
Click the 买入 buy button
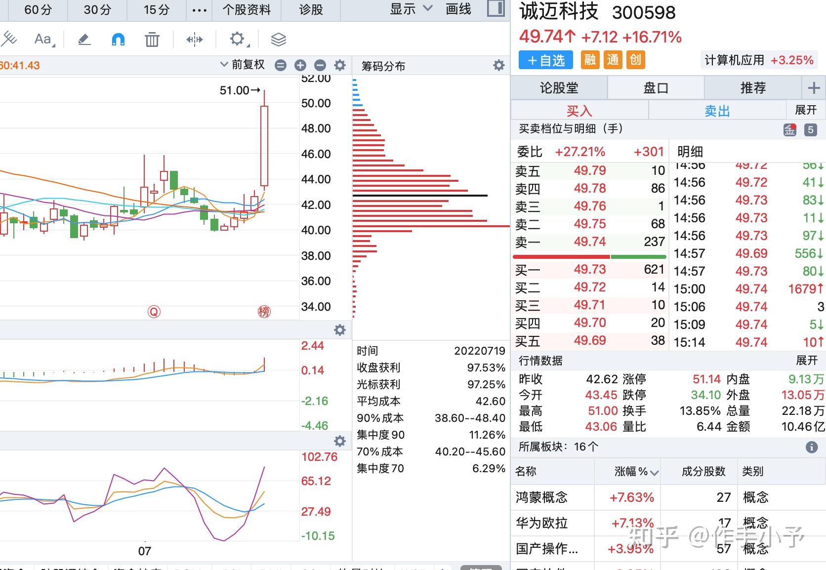[x=579, y=111]
